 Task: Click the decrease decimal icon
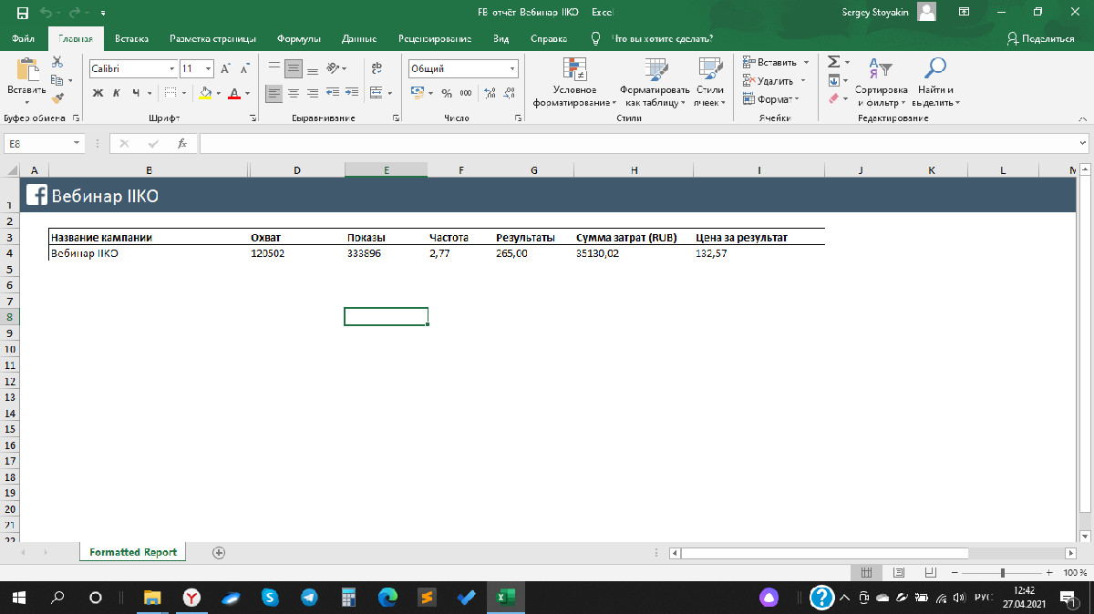(510, 93)
